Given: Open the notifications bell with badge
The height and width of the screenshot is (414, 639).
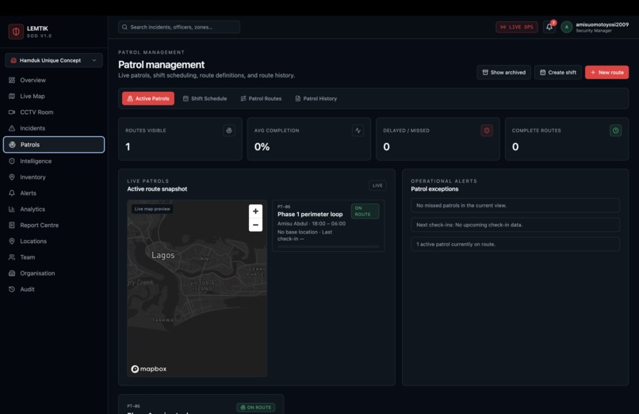Looking at the screenshot, I should click(x=549, y=27).
